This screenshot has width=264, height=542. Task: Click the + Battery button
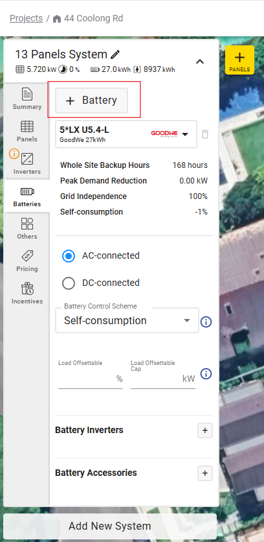coord(91,100)
